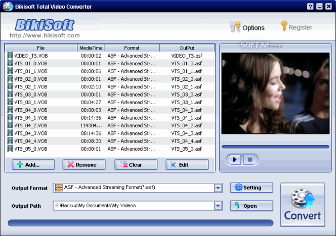Viewport: 336px width, 236px height.
Task: Click the film icon for VTS_04_3.VOB
Action: [x=10, y=133]
